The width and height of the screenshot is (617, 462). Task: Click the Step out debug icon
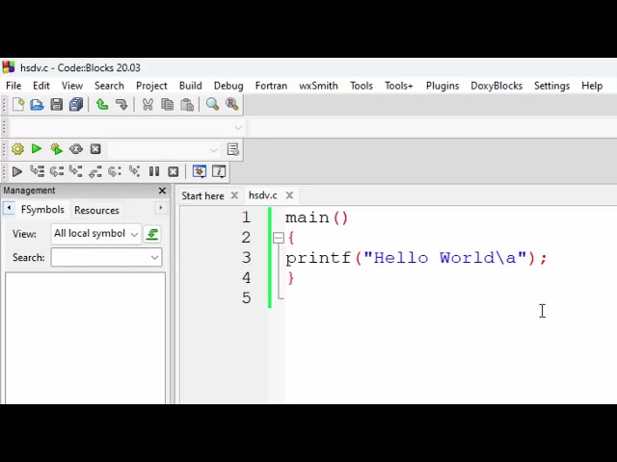pyautogui.click(x=95, y=171)
